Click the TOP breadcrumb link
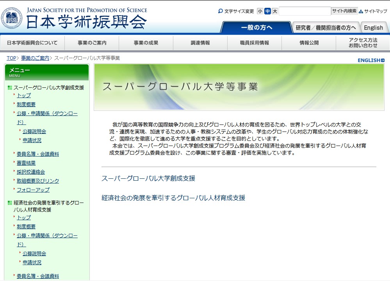Viewport: 390px width, 281px height. (11, 58)
